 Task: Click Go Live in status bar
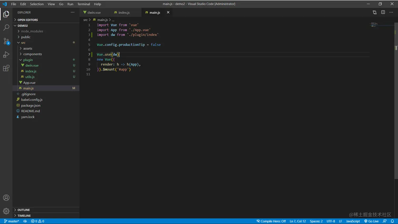[x=371, y=221]
